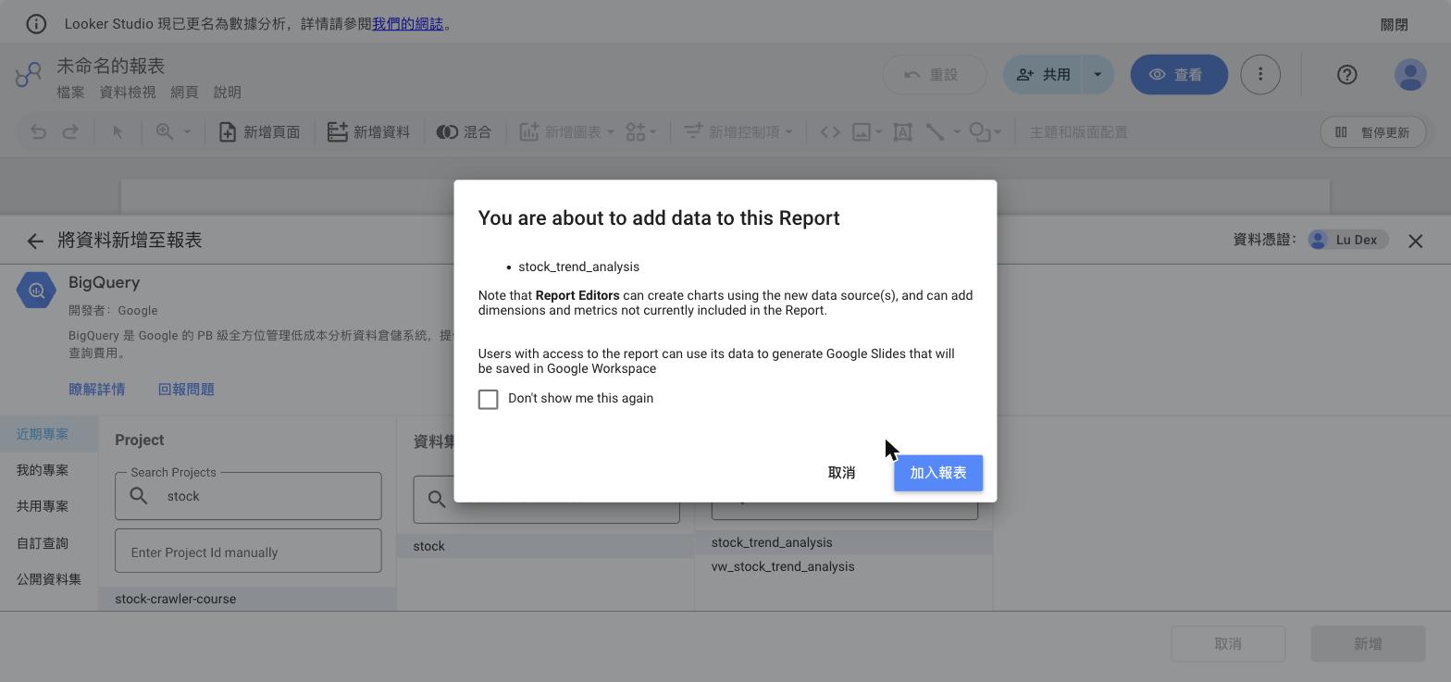The height and width of the screenshot is (682, 1451).
Task: Expand the shape tool dropdown arrow
Action: [997, 132]
